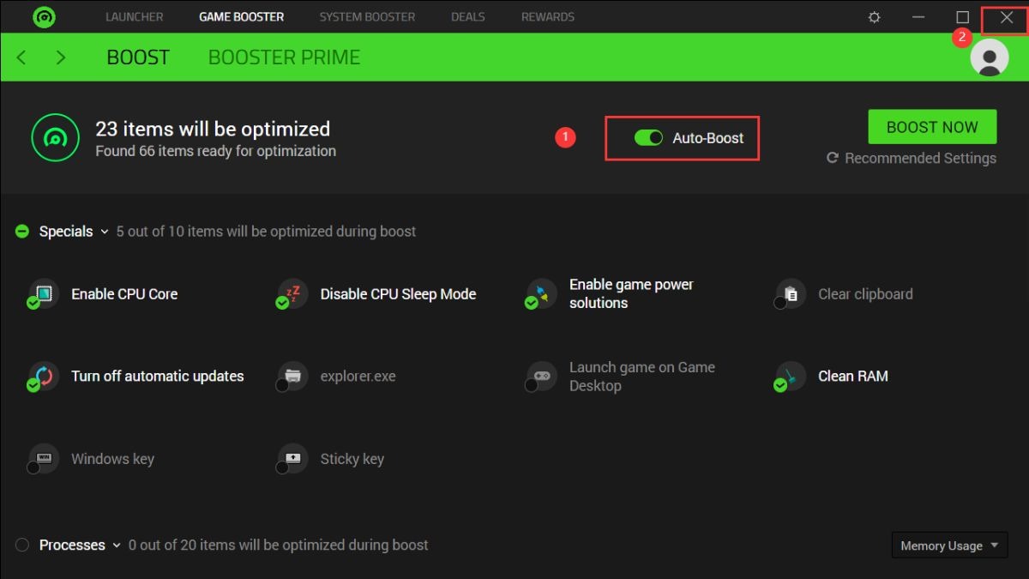The height and width of the screenshot is (579, 1029).
Task: Check the Clear clipboard option
Action: (x=780, y=303)
